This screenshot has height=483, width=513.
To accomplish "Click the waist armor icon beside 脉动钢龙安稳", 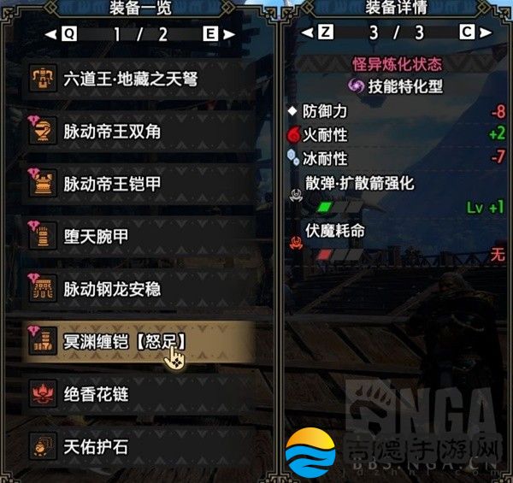I will [43, 288].
